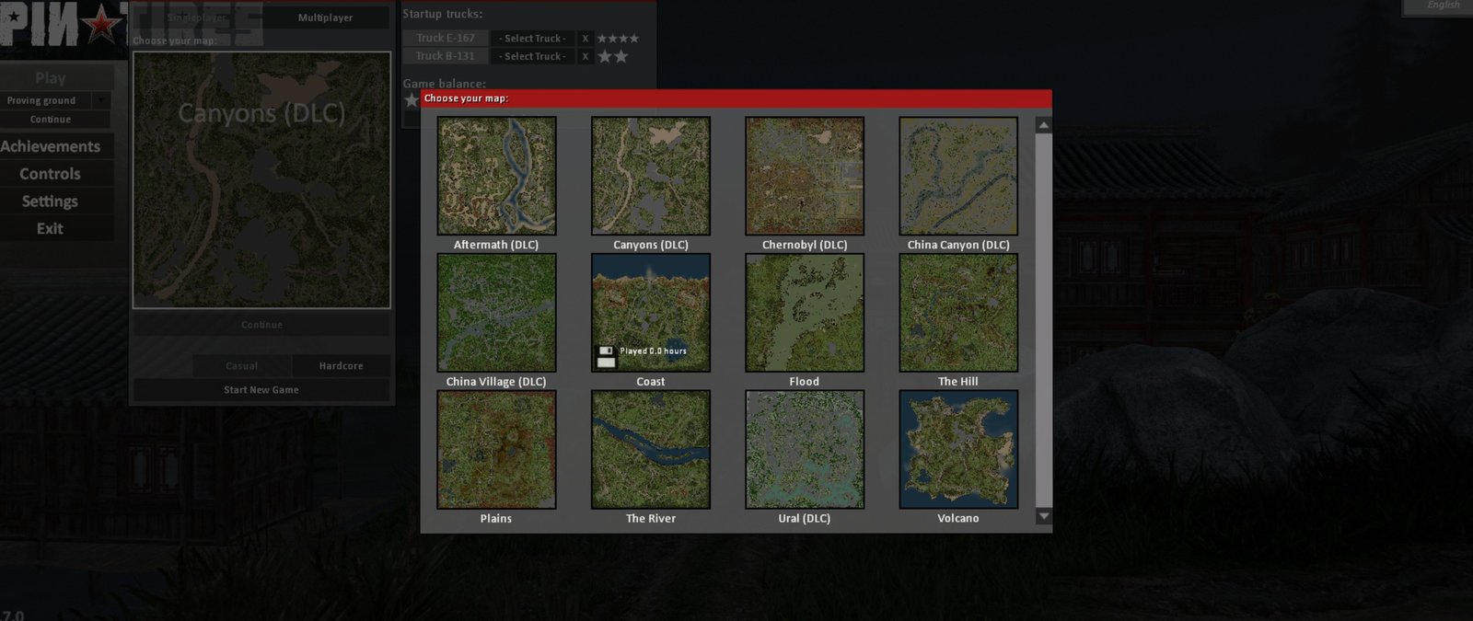Click the Game balance star icon

pyautogui.click(x=412, y=100)
